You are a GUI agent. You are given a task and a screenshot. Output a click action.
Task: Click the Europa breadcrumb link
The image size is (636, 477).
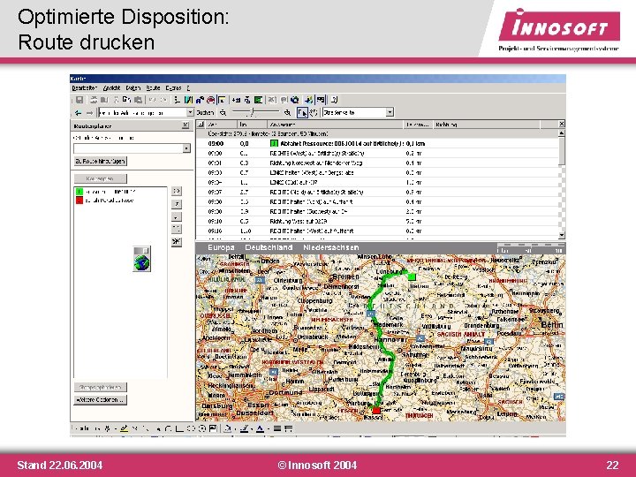click(x=221, y=247)
